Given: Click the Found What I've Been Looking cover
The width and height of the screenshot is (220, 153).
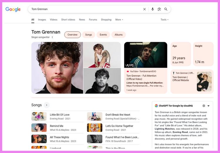Looking at the screenshot, I should (x=94, y=139).
